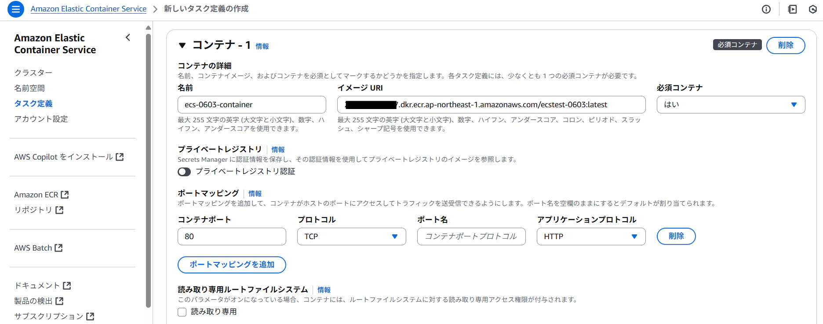Click external link icon beside AWS Batch
This screenshot has width=823, height=324.
pyautogui.click(x=58, y=248)
